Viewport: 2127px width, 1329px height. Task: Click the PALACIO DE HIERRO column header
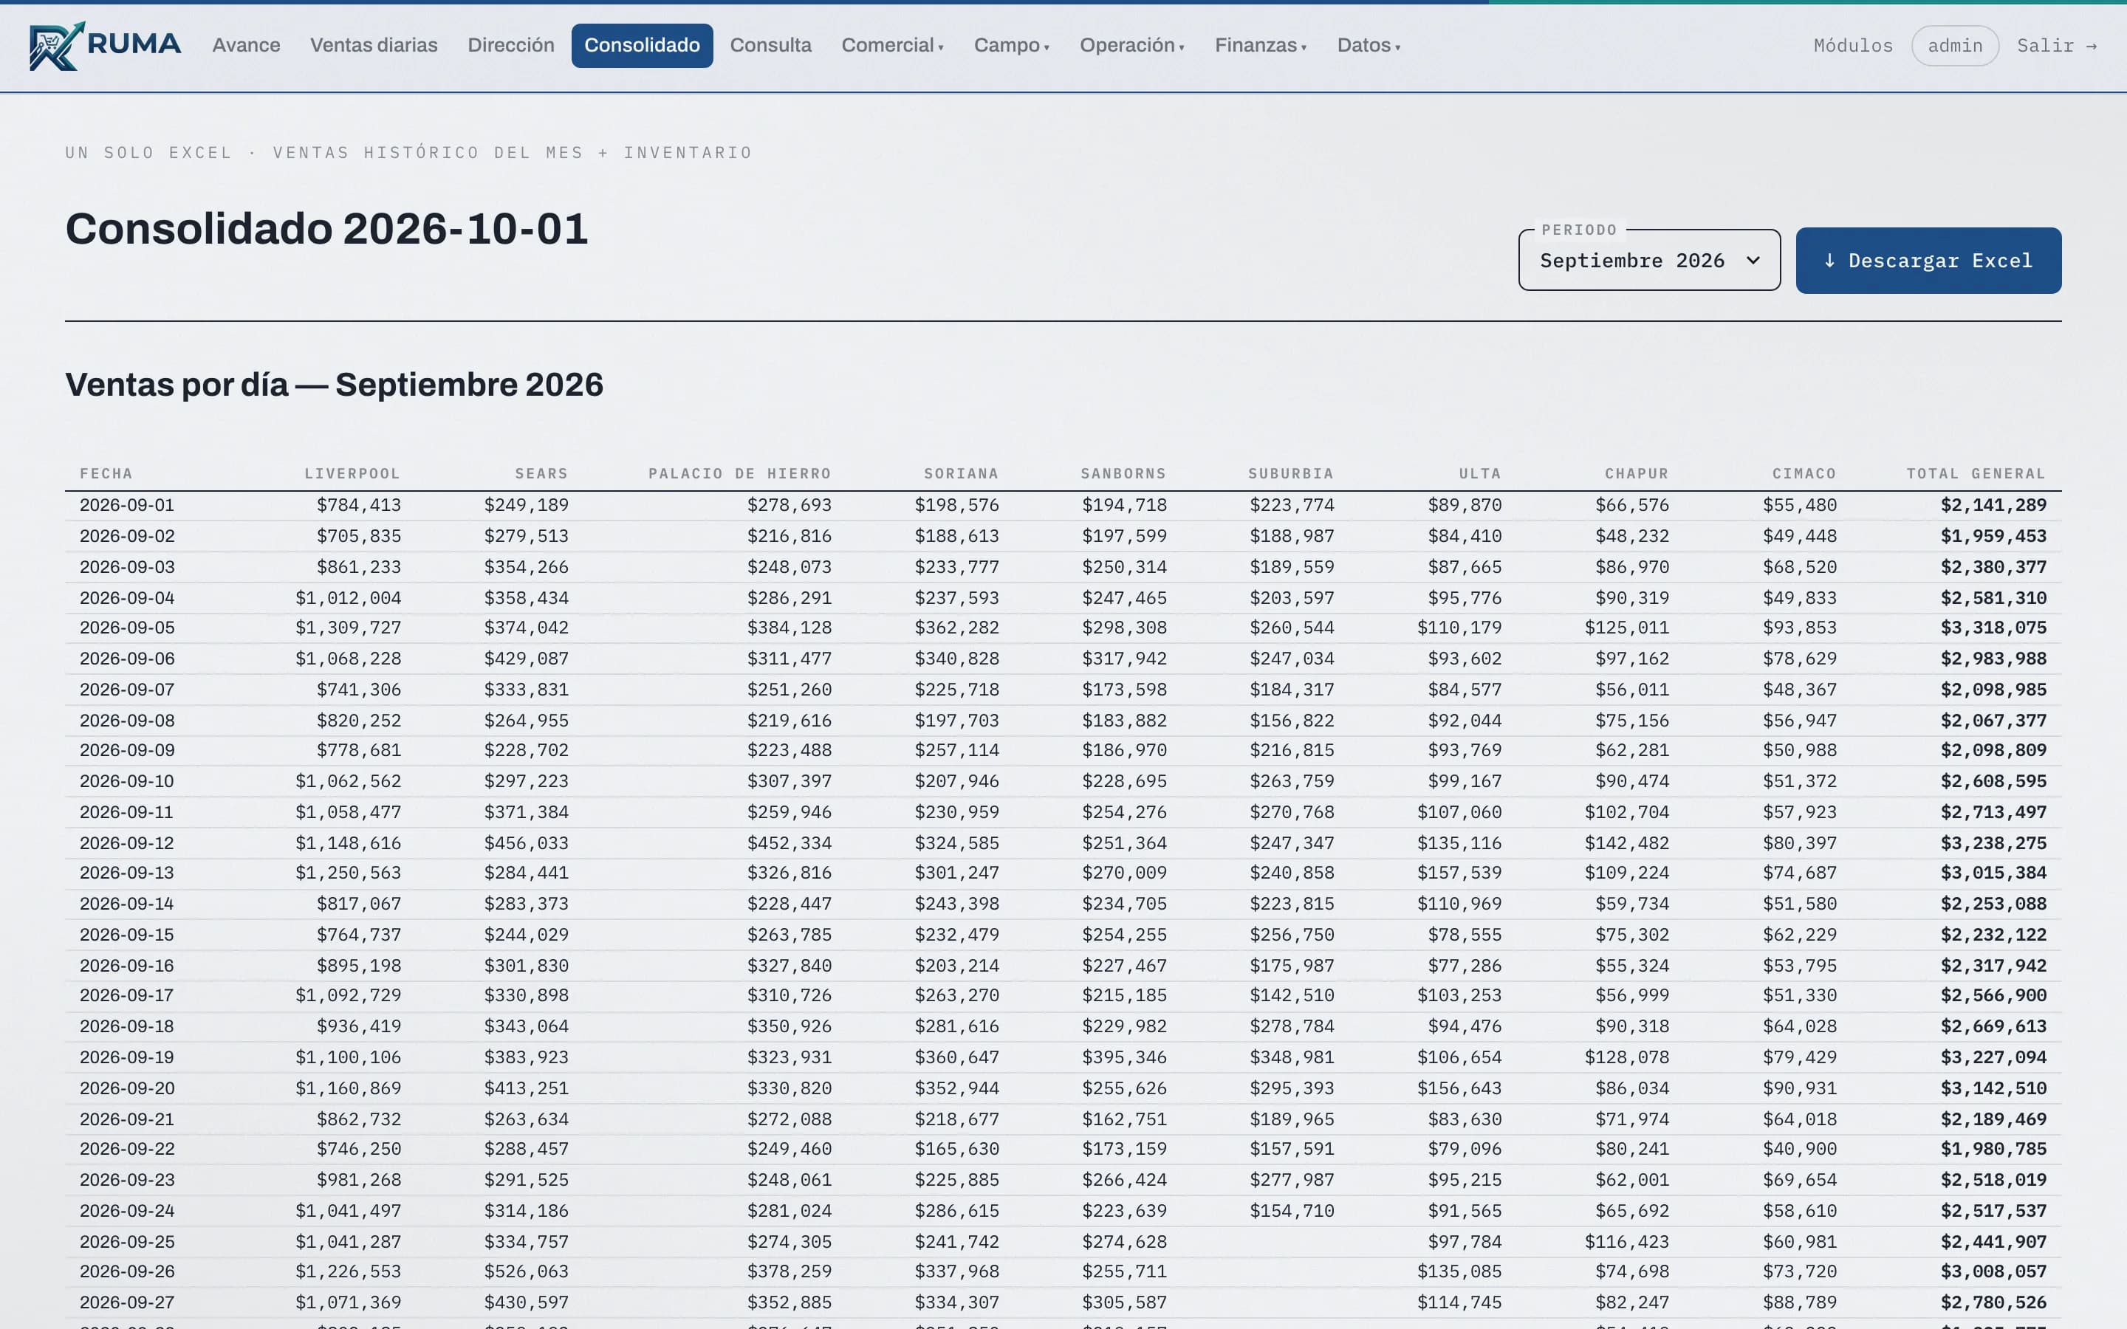(x=740, y=474)
